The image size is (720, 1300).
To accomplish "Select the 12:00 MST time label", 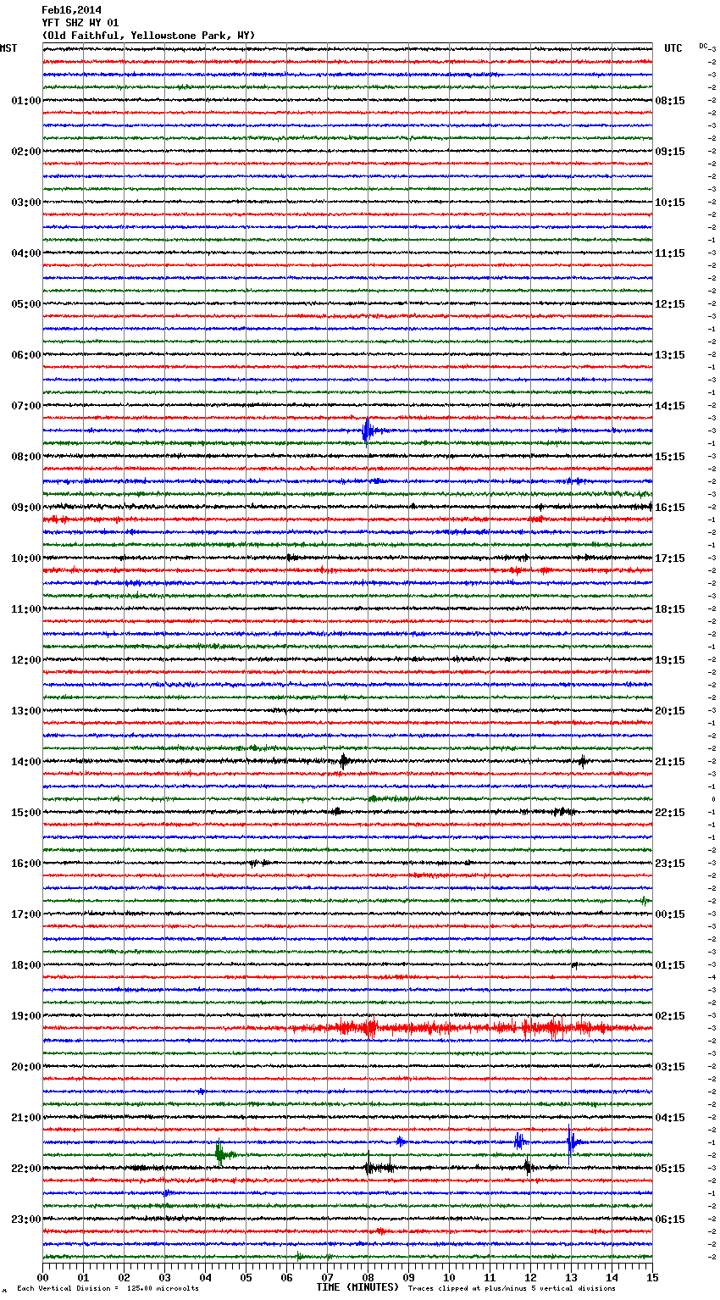I will pos(25,660).
